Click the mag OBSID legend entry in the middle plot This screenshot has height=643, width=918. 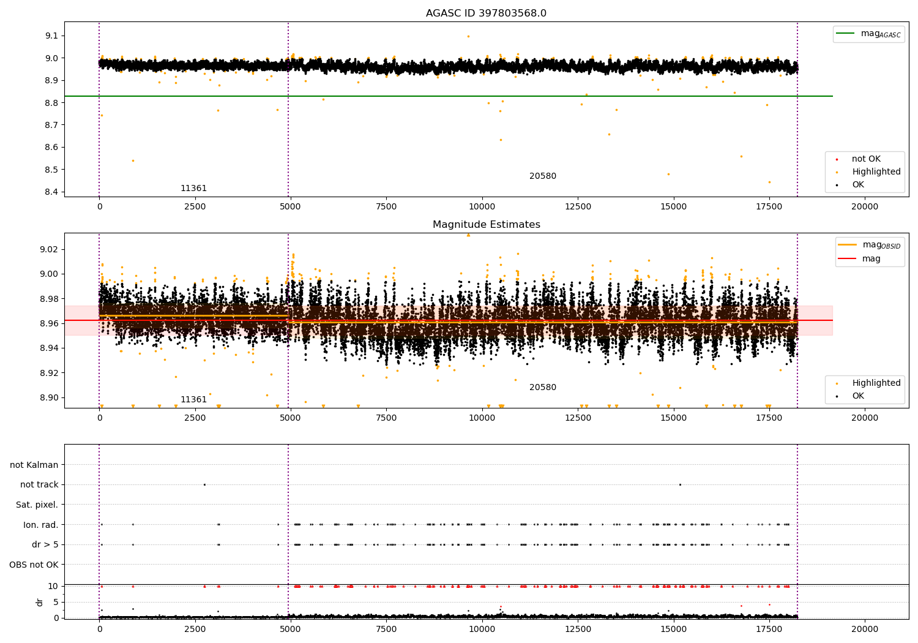pyautogui.click(x=870, y=245)
